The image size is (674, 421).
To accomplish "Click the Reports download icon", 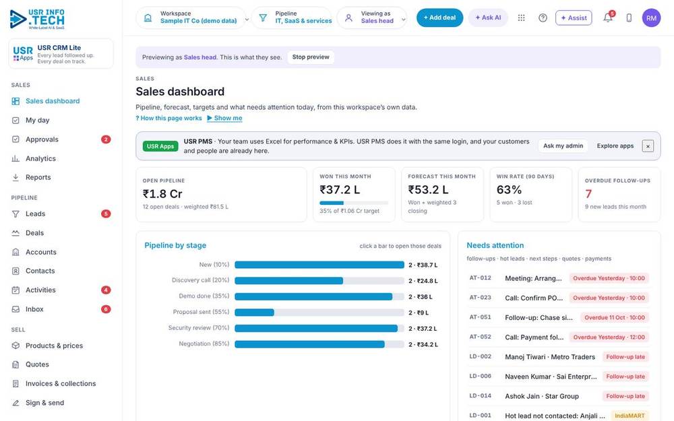I will click(x=16, y=177).
